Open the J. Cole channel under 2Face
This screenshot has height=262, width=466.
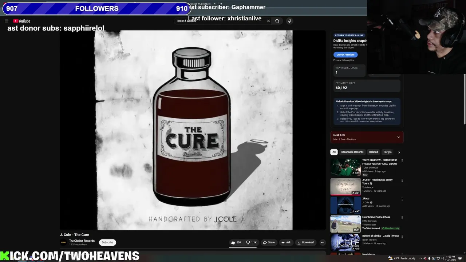point(366,203)
